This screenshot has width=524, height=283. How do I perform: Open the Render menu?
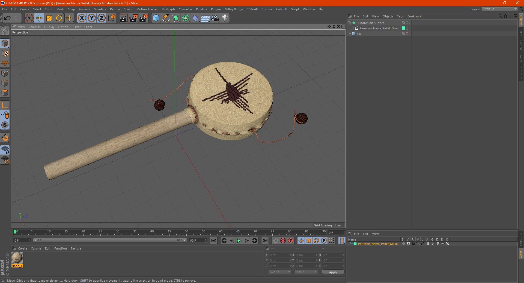(x=115, y=9)
